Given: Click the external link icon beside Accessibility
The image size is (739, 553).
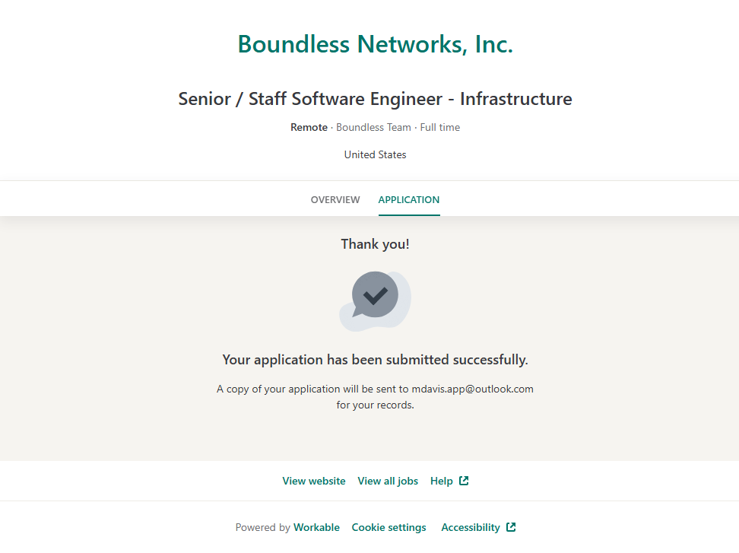Looking at the screenshot, I should tap(511, 527).
